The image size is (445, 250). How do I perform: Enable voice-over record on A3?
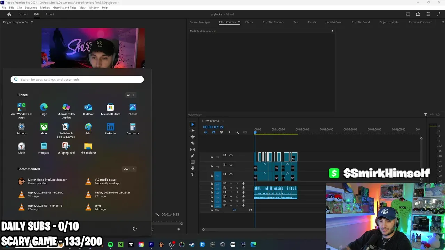pyautogui.click(x=243, y=192)
